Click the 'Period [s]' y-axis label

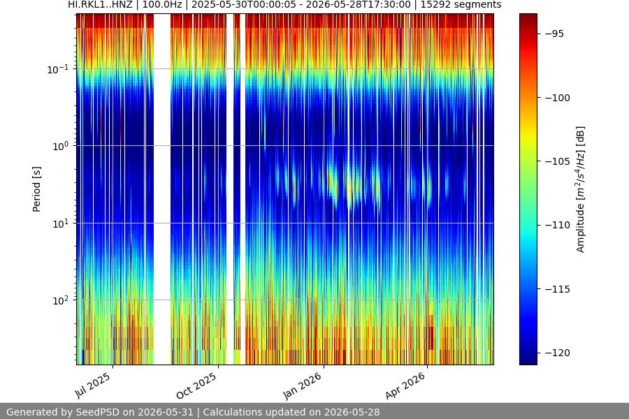(36, 189)
